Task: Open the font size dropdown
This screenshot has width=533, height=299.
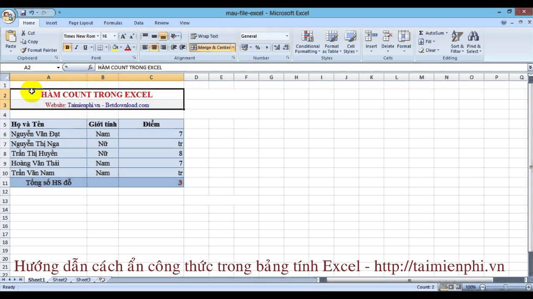Action: (115, 36)
